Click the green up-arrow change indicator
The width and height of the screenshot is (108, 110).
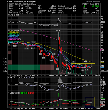coord(84,6)
